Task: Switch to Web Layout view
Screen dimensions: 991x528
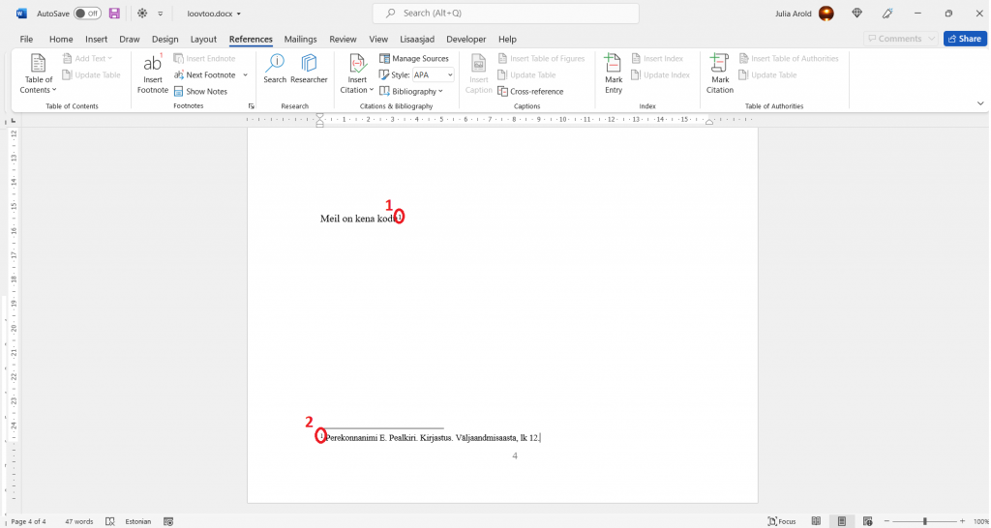Action: click(868, 521)
